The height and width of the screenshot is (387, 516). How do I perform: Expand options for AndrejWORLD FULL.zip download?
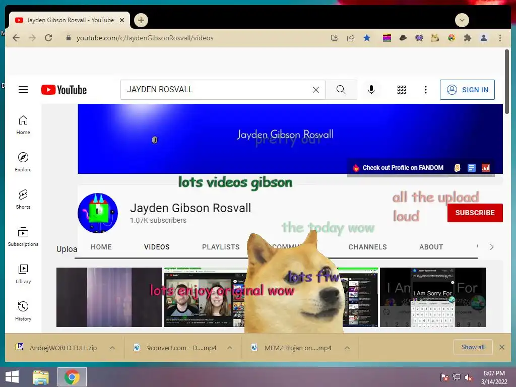112,348
